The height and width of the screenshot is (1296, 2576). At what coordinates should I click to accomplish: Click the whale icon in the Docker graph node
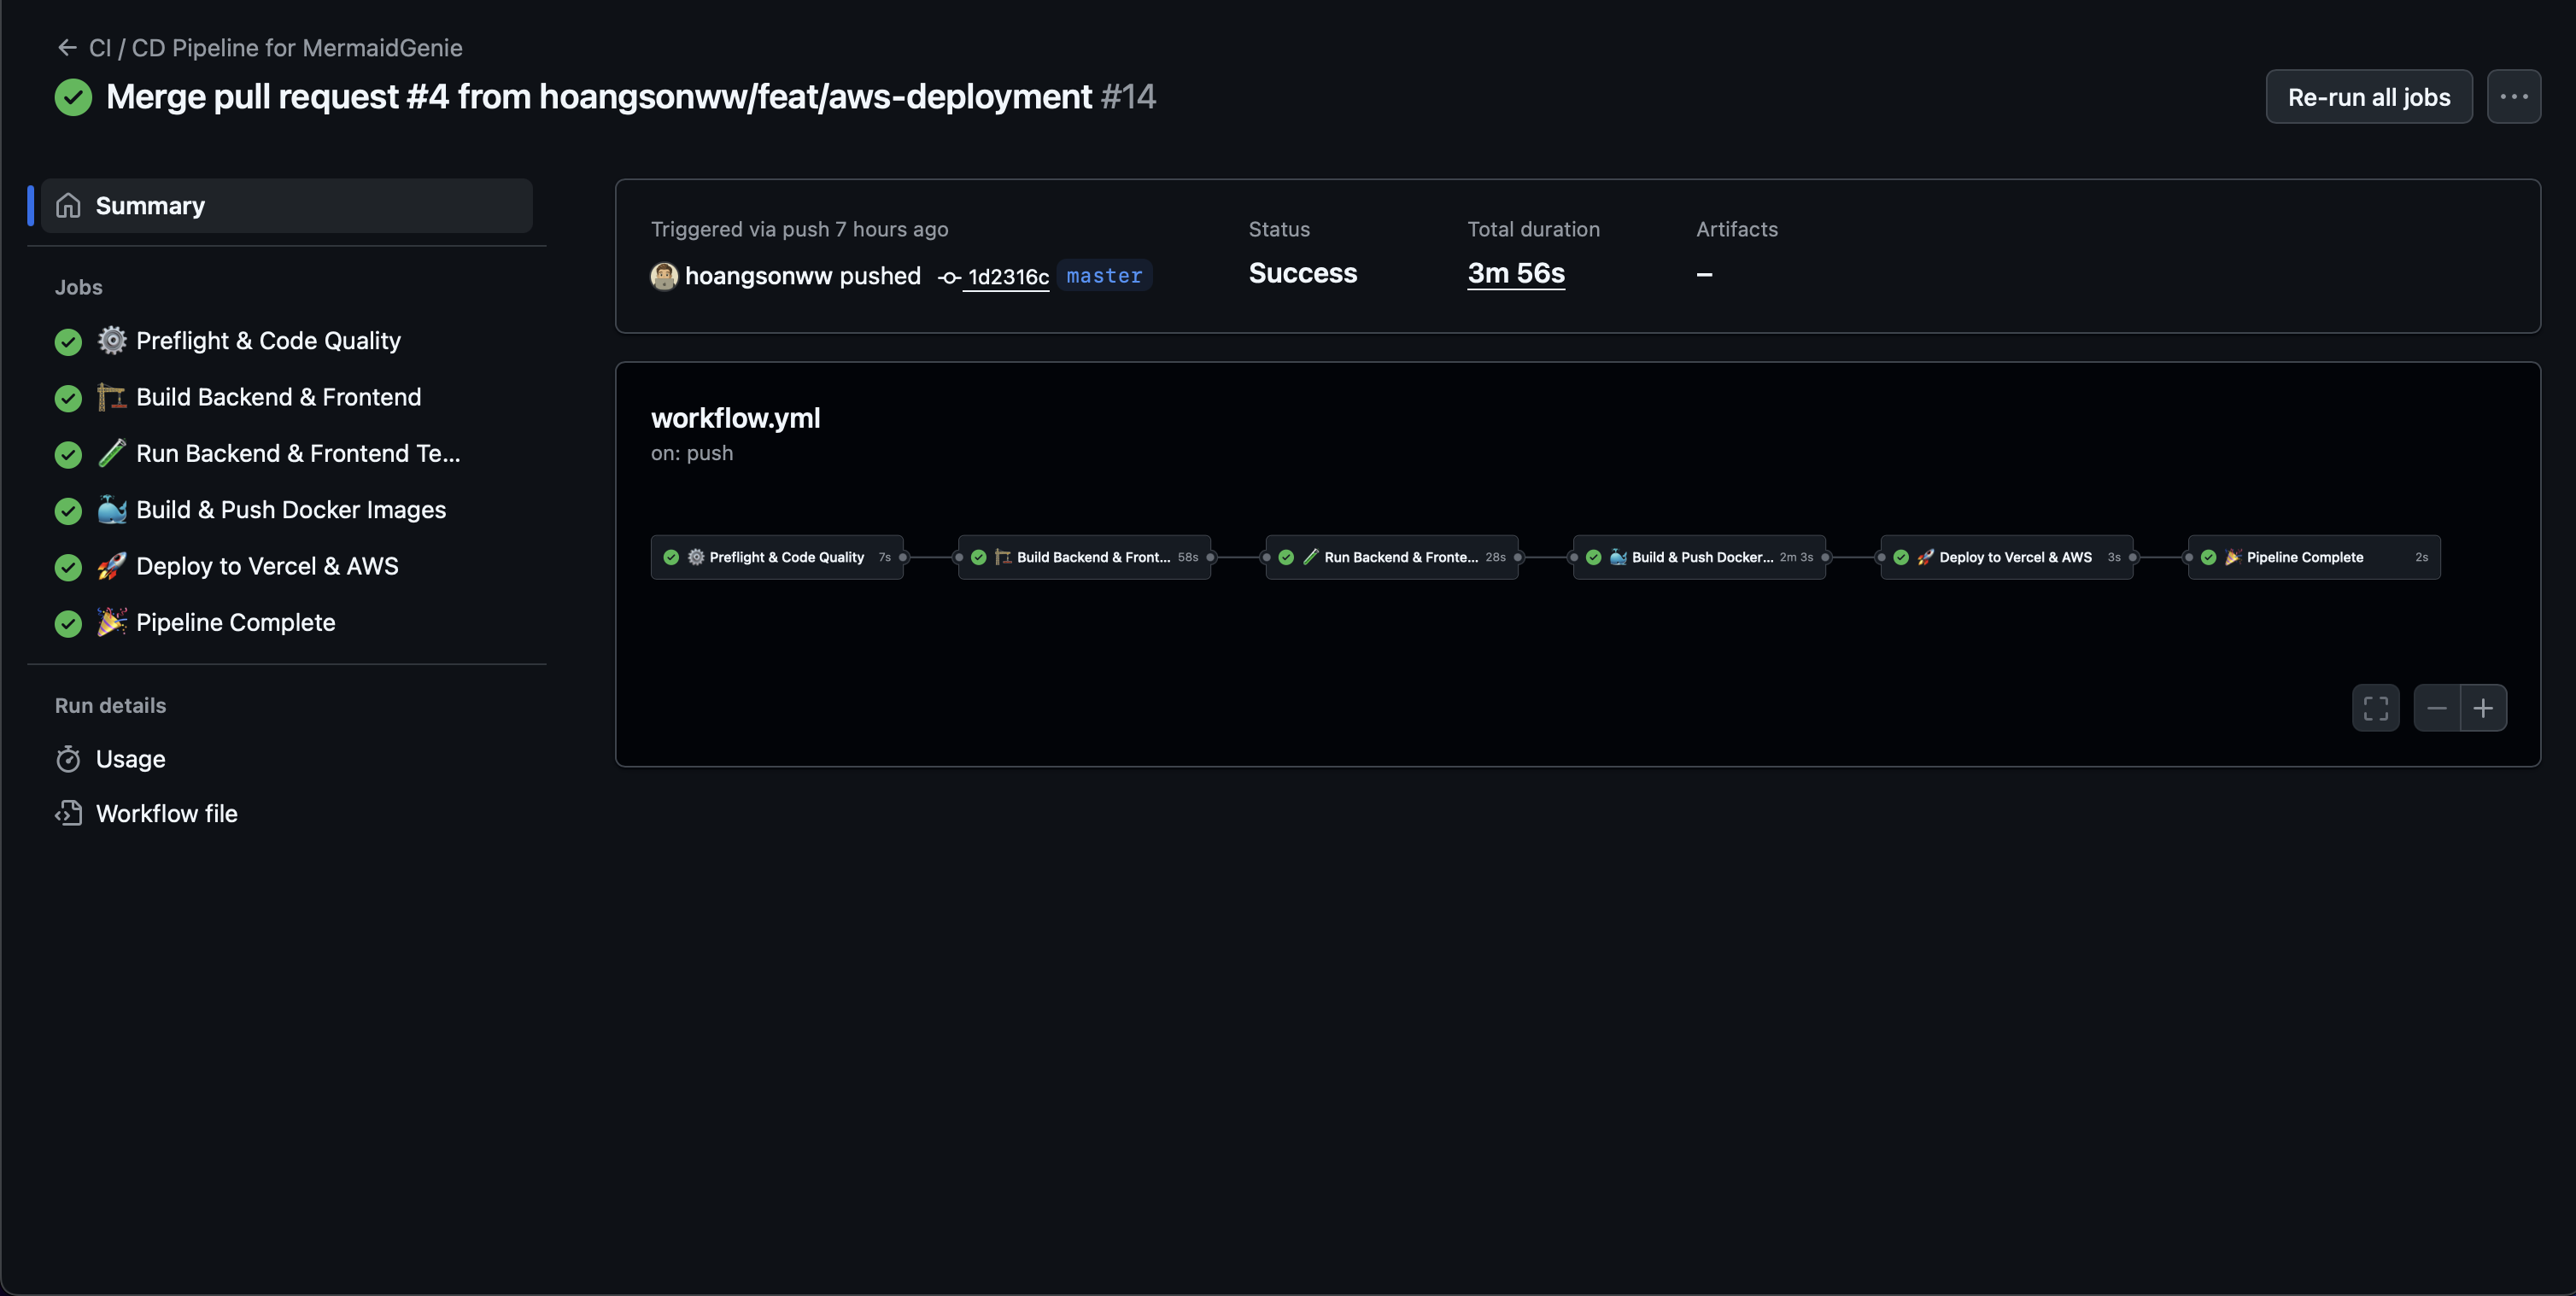click(1618, 557)
